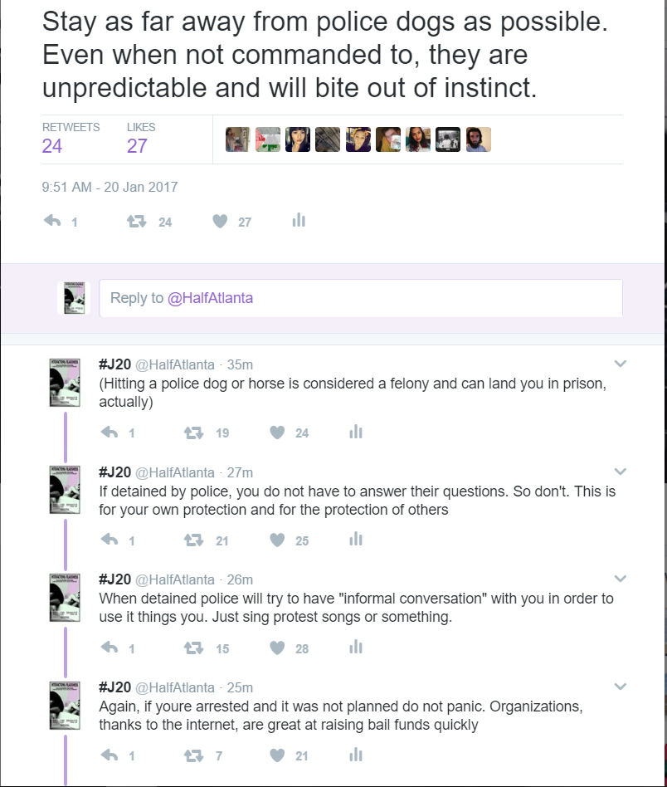Open the dropdown chevron on 27m tweet
Image resolution: width=667 pixels, height=787 pixels.
[620, 472]
